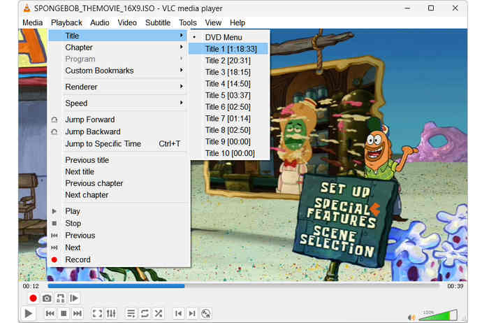This screenshot has height=323, width=489.
Task: Choose Jump to Specific Time
Action: click(x=118, y=144)
